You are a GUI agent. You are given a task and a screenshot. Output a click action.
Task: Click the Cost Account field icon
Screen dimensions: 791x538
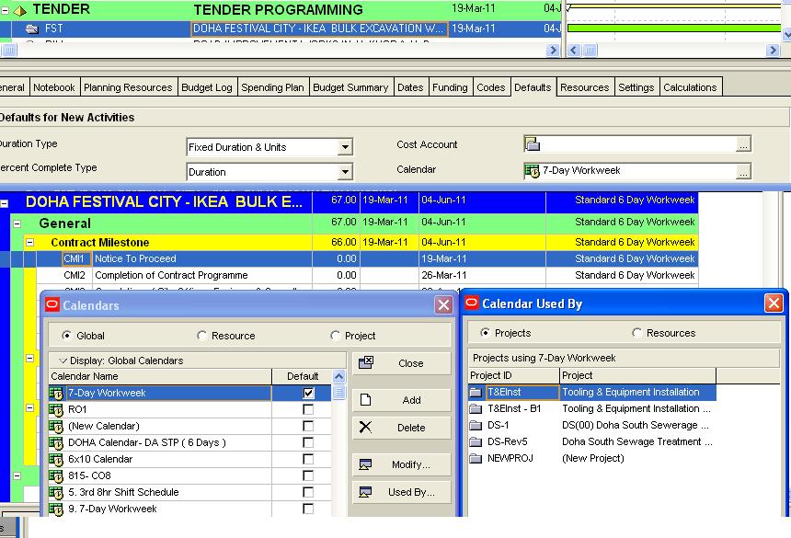coord(532,144)
